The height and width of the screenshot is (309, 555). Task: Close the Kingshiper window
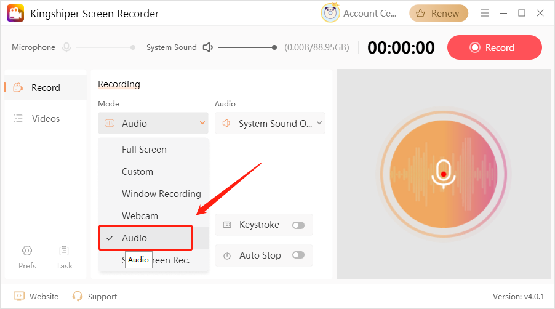[x=540, y=13]
